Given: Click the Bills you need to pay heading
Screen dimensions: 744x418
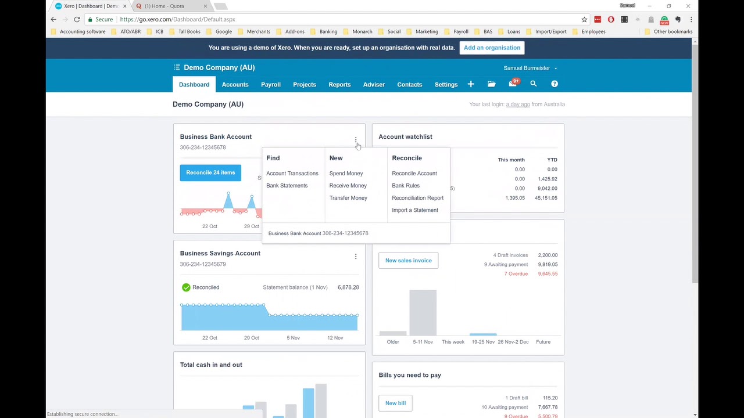Looking at the screenshot, I should pos(410,375).
